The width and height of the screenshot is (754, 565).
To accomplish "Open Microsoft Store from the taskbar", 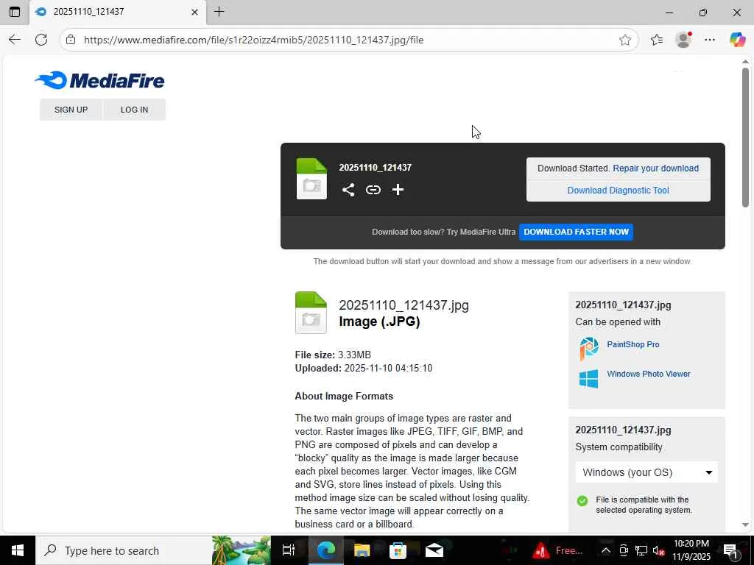I will tap(398, 550).
